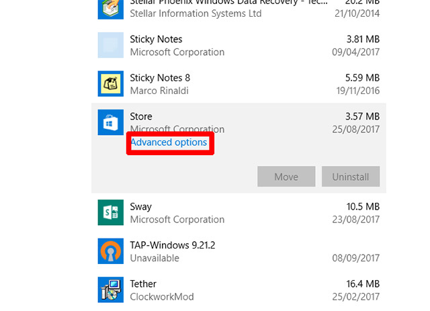Image resolution: width=430 pixels, height=311 pixels.
Task: Click the Store app title
Action: (x=141, y=117)
